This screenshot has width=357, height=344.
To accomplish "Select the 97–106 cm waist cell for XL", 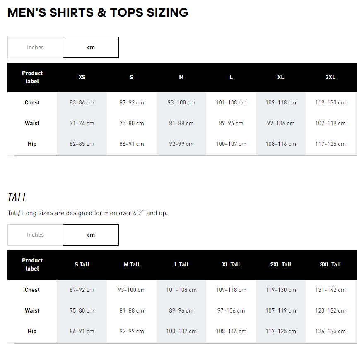I will click(x=281, y=123).
